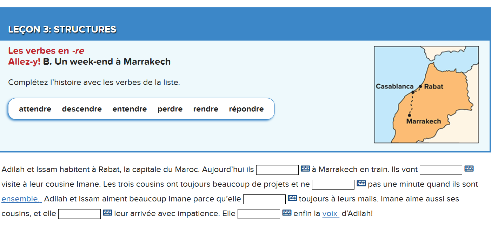Click the blank after 'parce qu'elle'
This screenshot has height=235, width=498.
click(264, 199)
